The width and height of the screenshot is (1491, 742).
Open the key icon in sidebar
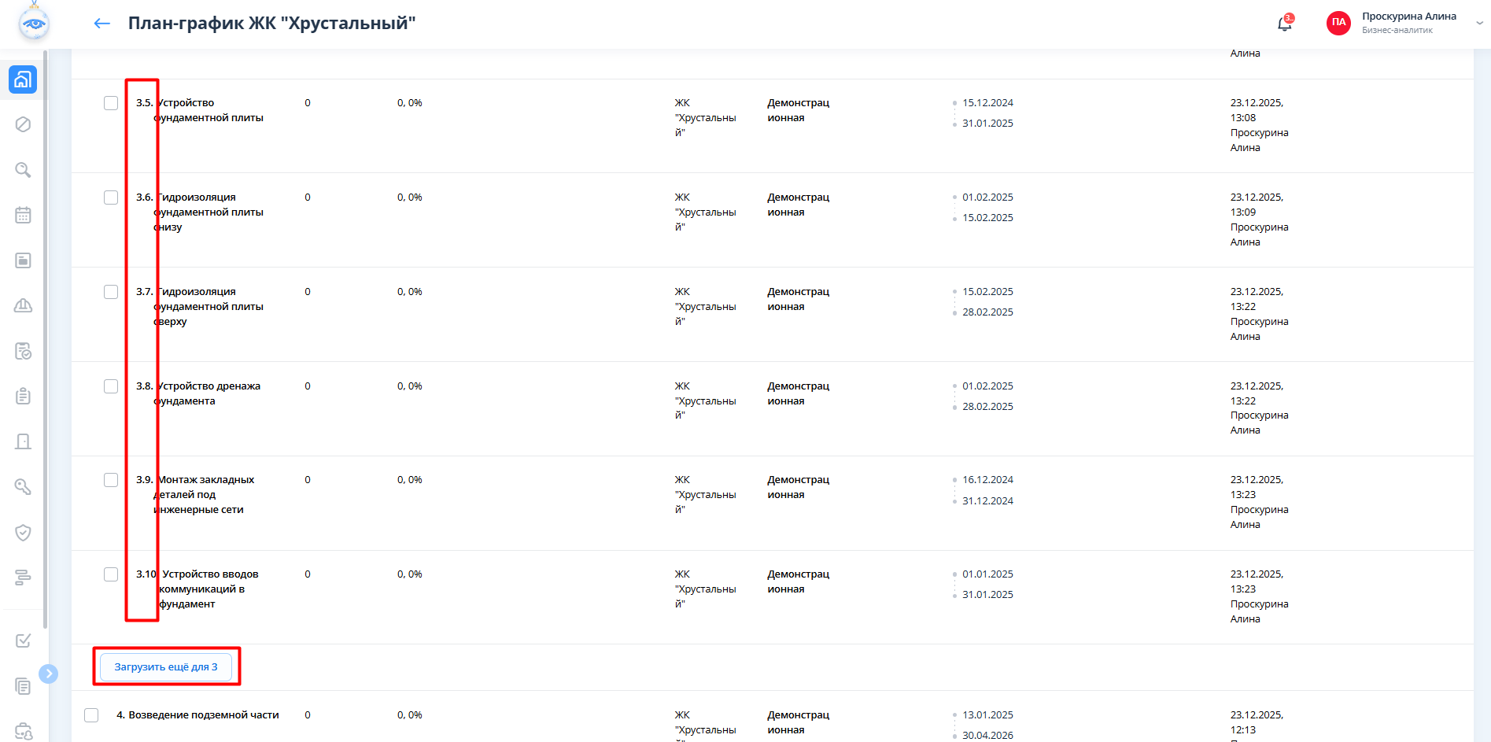tap(23, 487)
